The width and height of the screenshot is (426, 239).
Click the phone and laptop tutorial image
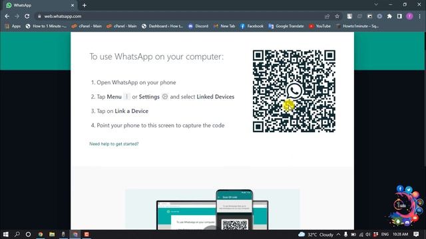coord(212,209)
